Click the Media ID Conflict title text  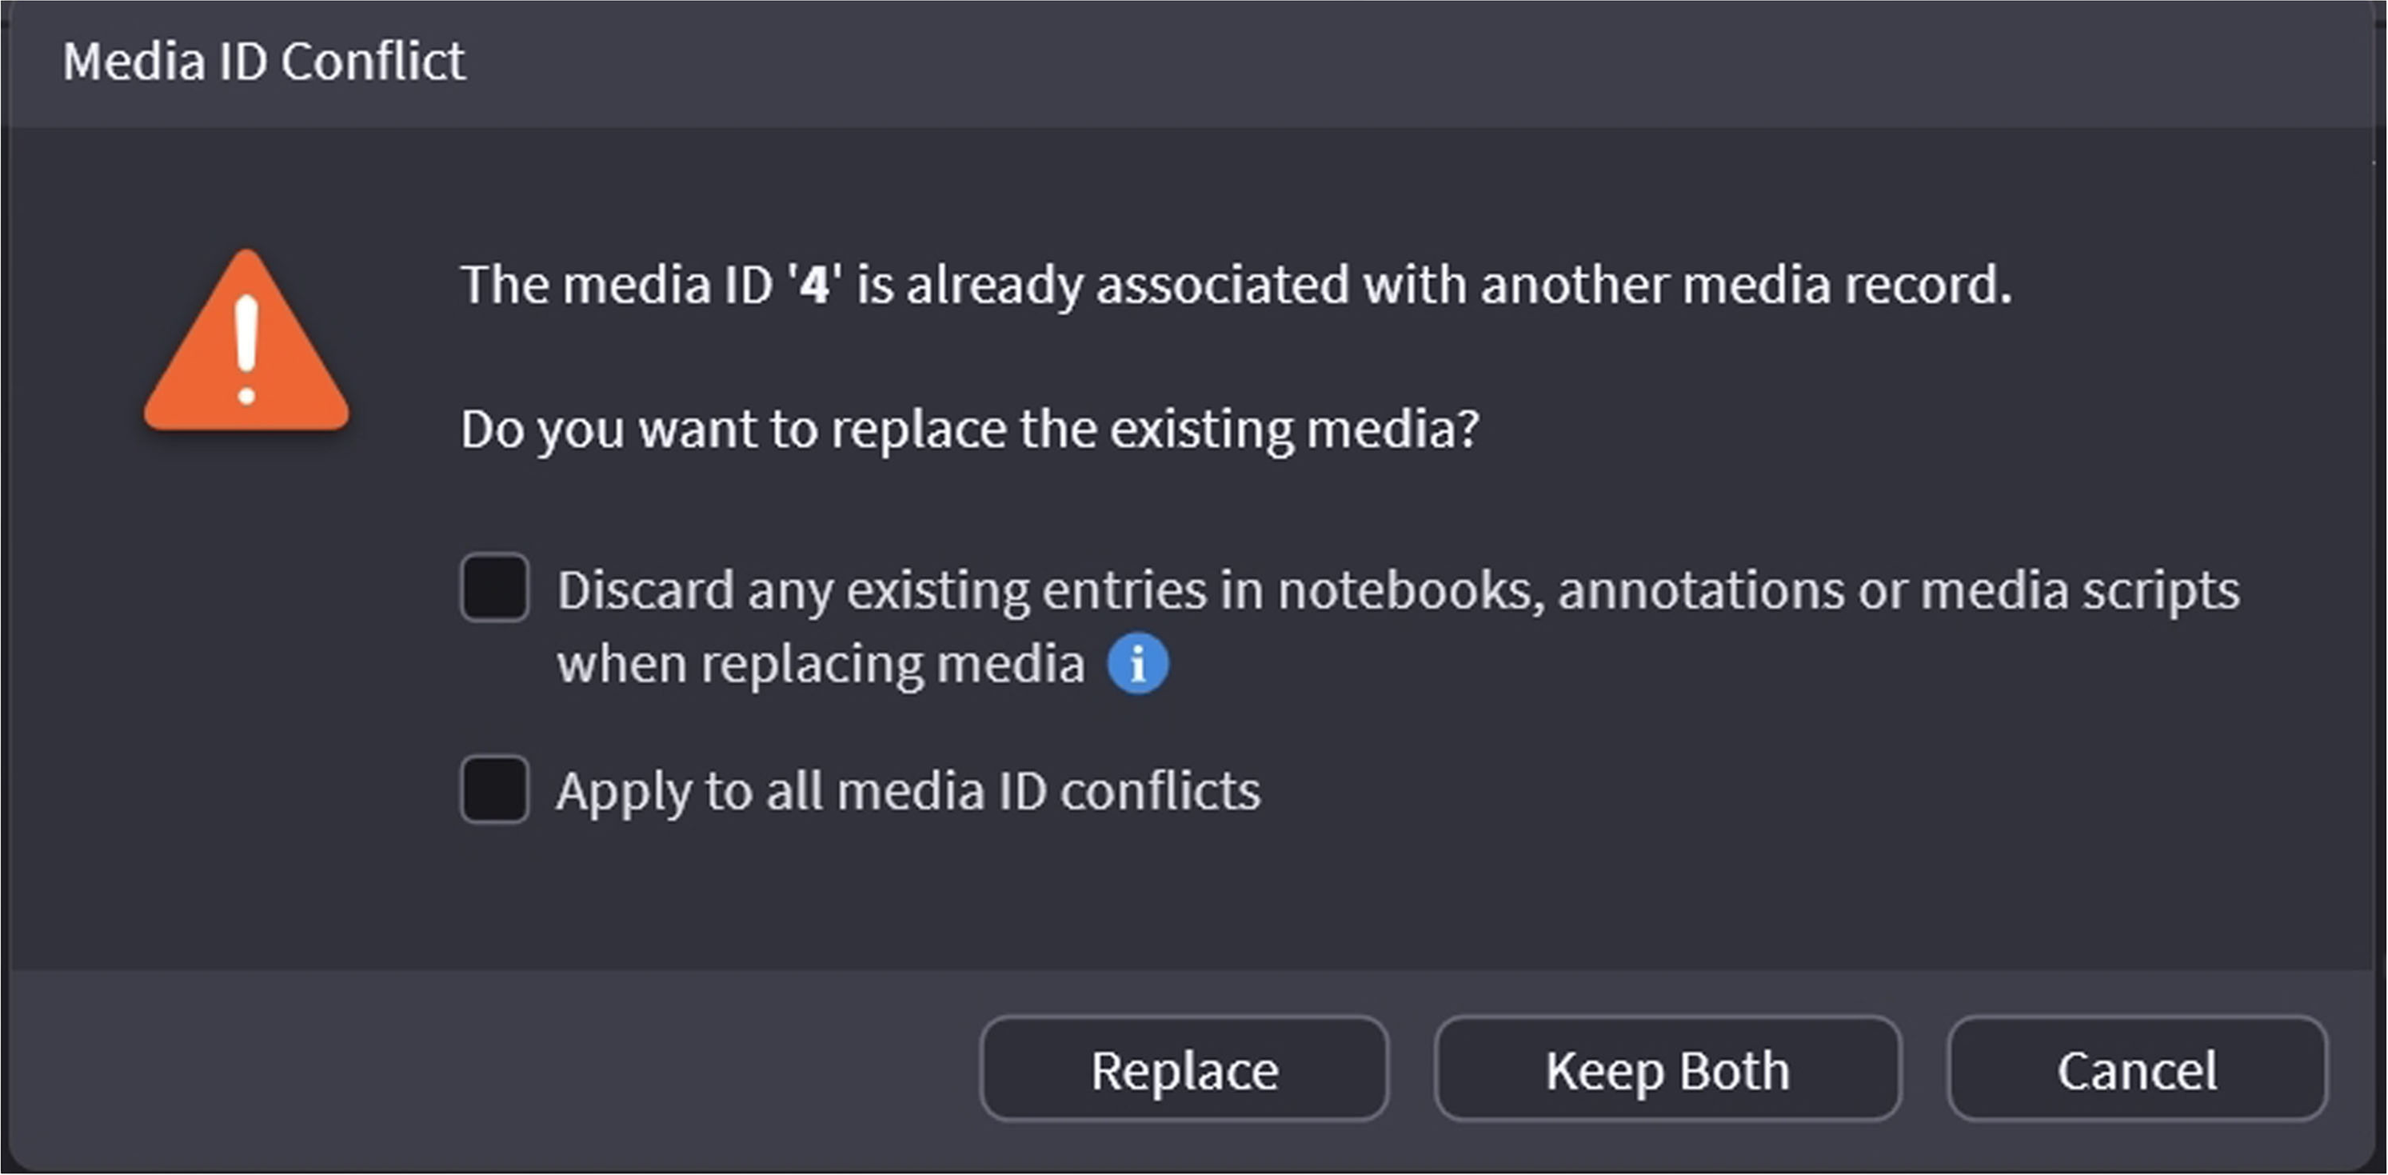pyautogui.click(x=264, y=62)
